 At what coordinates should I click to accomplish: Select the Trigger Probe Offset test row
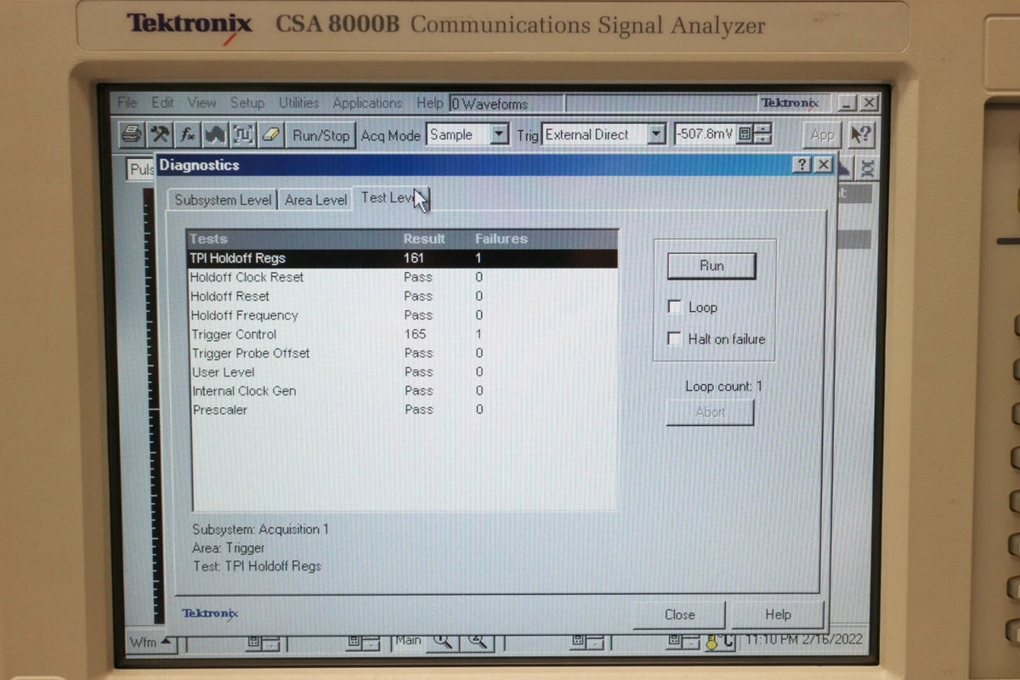coord(402,353)
